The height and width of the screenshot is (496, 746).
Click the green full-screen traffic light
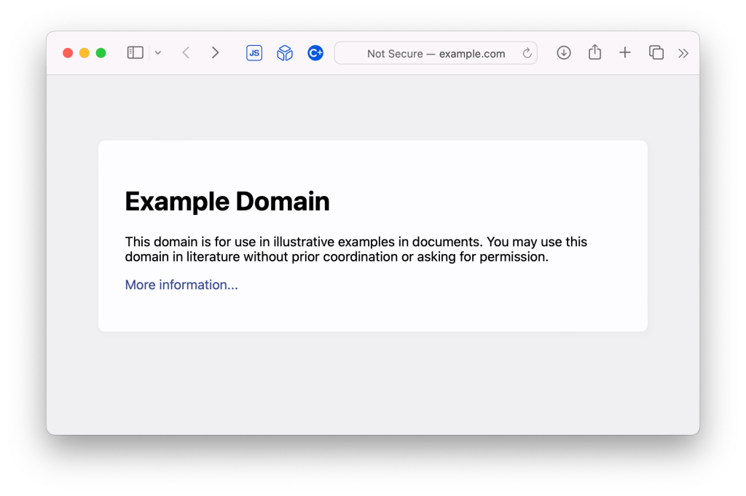[101, 52]
